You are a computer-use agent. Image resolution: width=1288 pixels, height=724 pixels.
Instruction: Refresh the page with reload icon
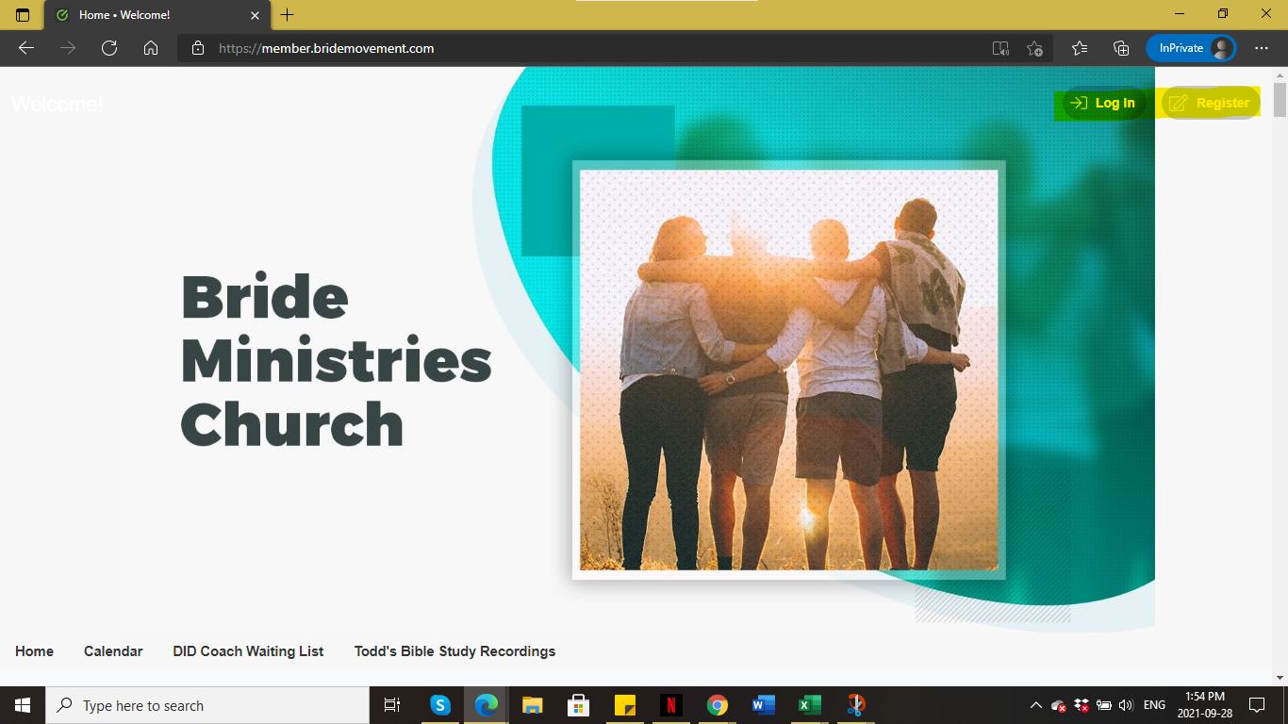[x=109, y=48]
